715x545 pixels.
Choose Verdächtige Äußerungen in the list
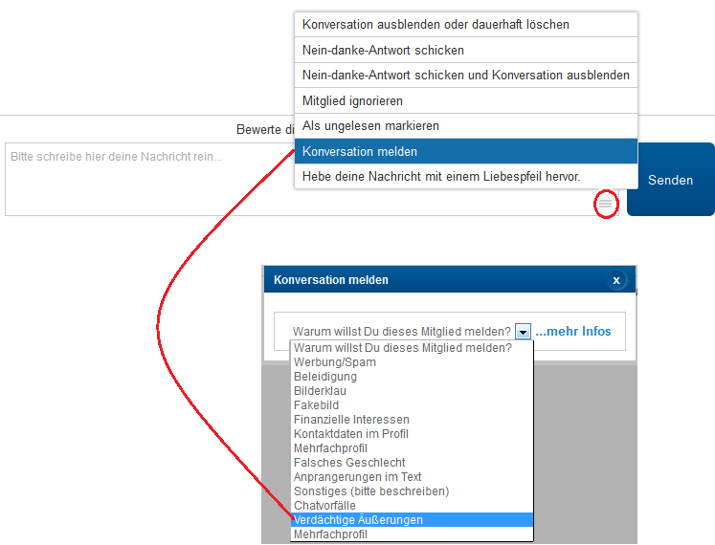pyautogui.click(x=358, y=520)
